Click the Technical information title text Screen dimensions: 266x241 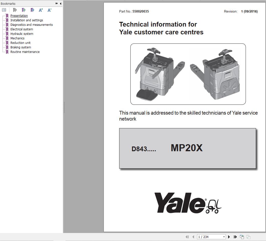(161, 28)
